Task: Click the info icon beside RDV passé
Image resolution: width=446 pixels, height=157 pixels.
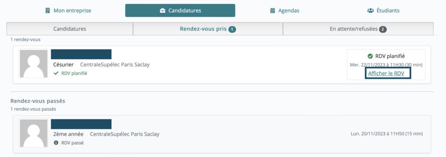Action: [x=56, y=143]
